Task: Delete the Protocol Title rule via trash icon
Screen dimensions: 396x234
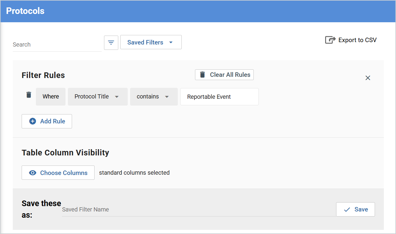Action: point(29,95)
